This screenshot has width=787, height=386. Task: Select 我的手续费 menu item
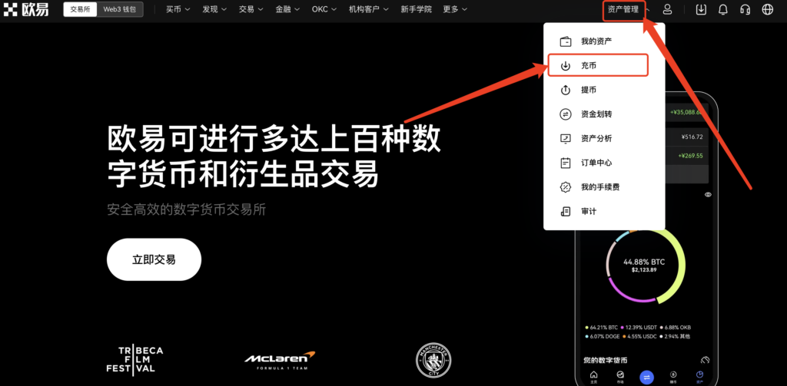point(604,187)
